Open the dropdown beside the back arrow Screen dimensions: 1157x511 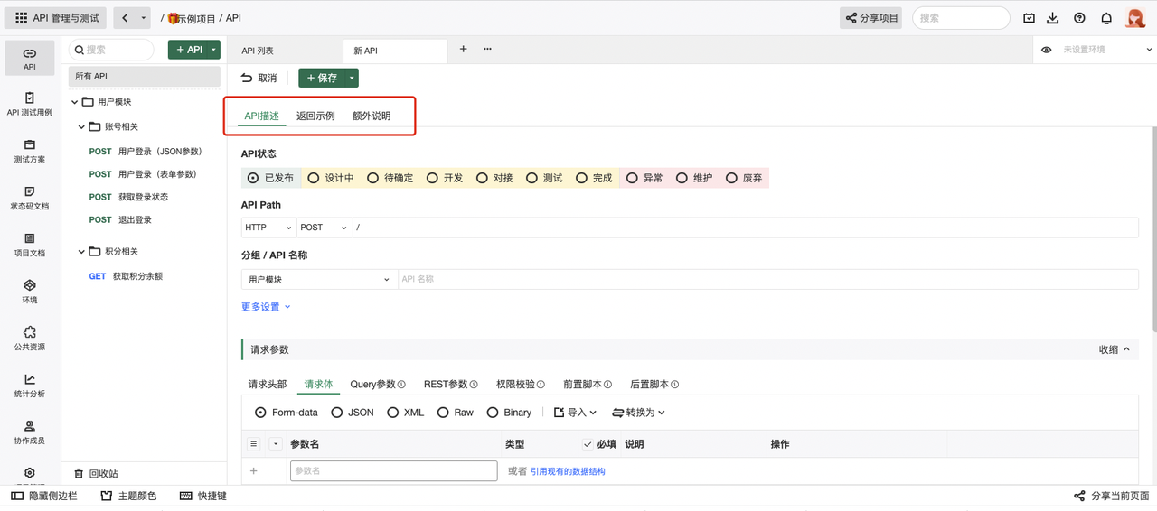tap(143, 18)
